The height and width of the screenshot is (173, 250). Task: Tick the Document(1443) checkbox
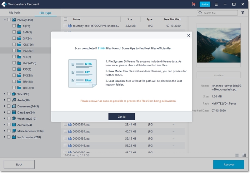click(x=9, y=106)
